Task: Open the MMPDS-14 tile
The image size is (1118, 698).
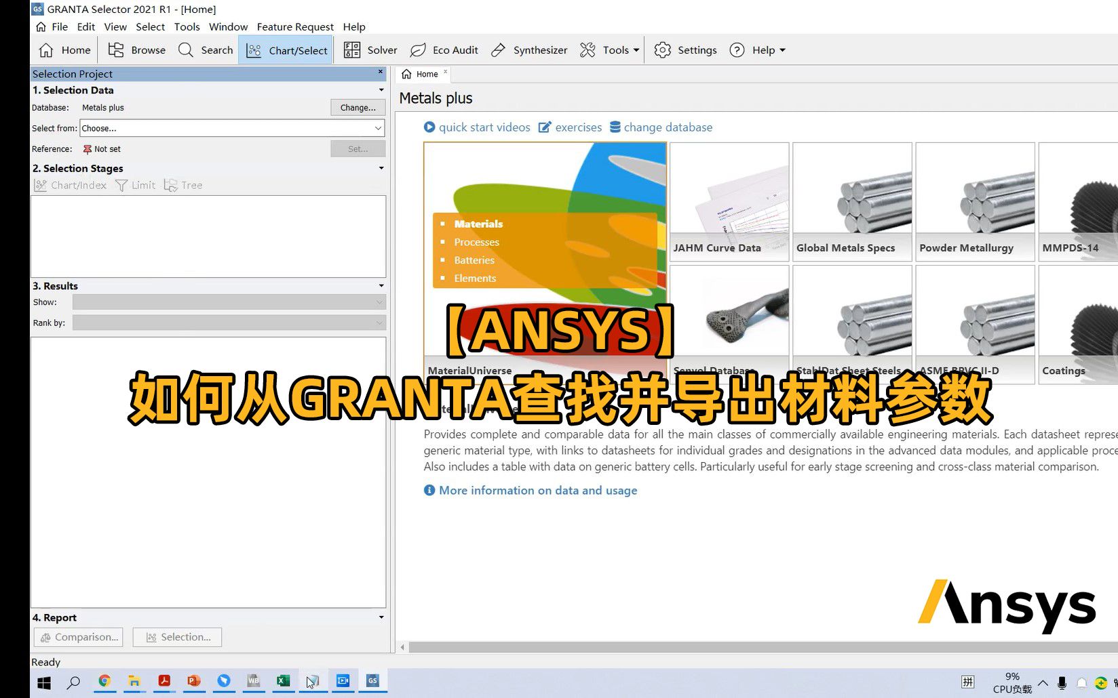Action: click(1079, 202)
